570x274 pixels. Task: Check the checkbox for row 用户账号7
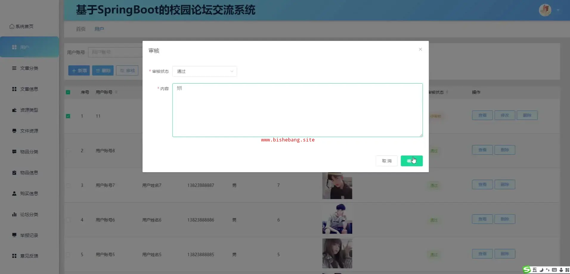tap(68, 185)
